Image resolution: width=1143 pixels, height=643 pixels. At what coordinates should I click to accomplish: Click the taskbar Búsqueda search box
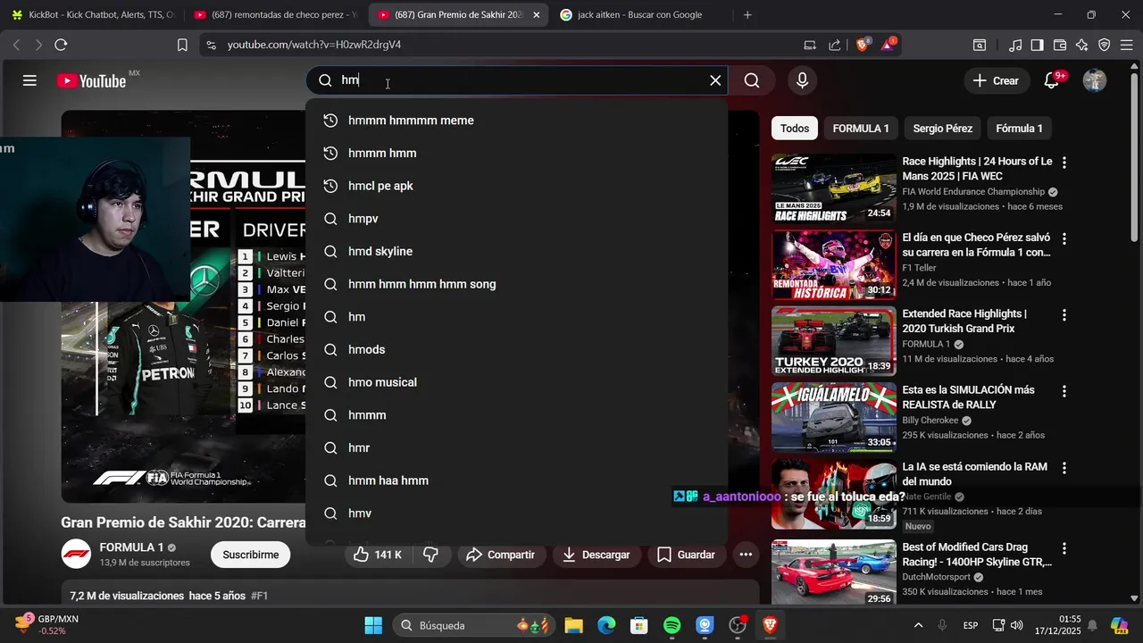tap(472, 625)
